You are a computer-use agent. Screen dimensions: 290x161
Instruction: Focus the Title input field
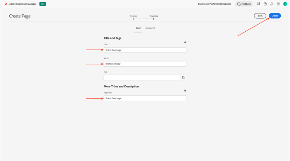(145, 50)
